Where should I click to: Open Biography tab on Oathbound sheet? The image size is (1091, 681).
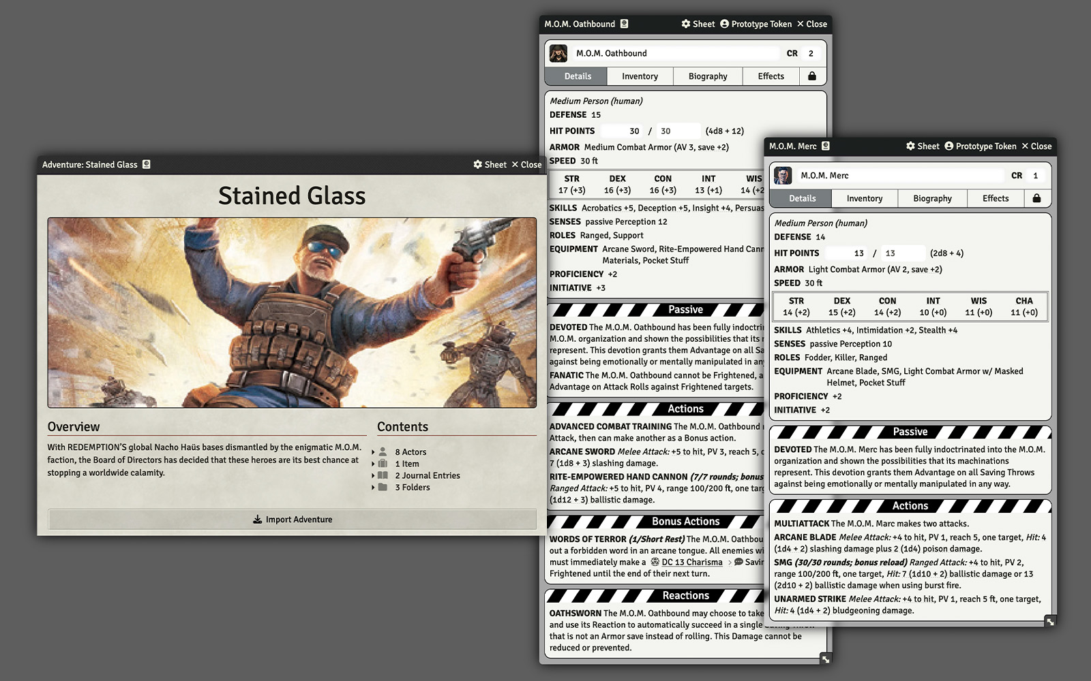coord(708,76)
